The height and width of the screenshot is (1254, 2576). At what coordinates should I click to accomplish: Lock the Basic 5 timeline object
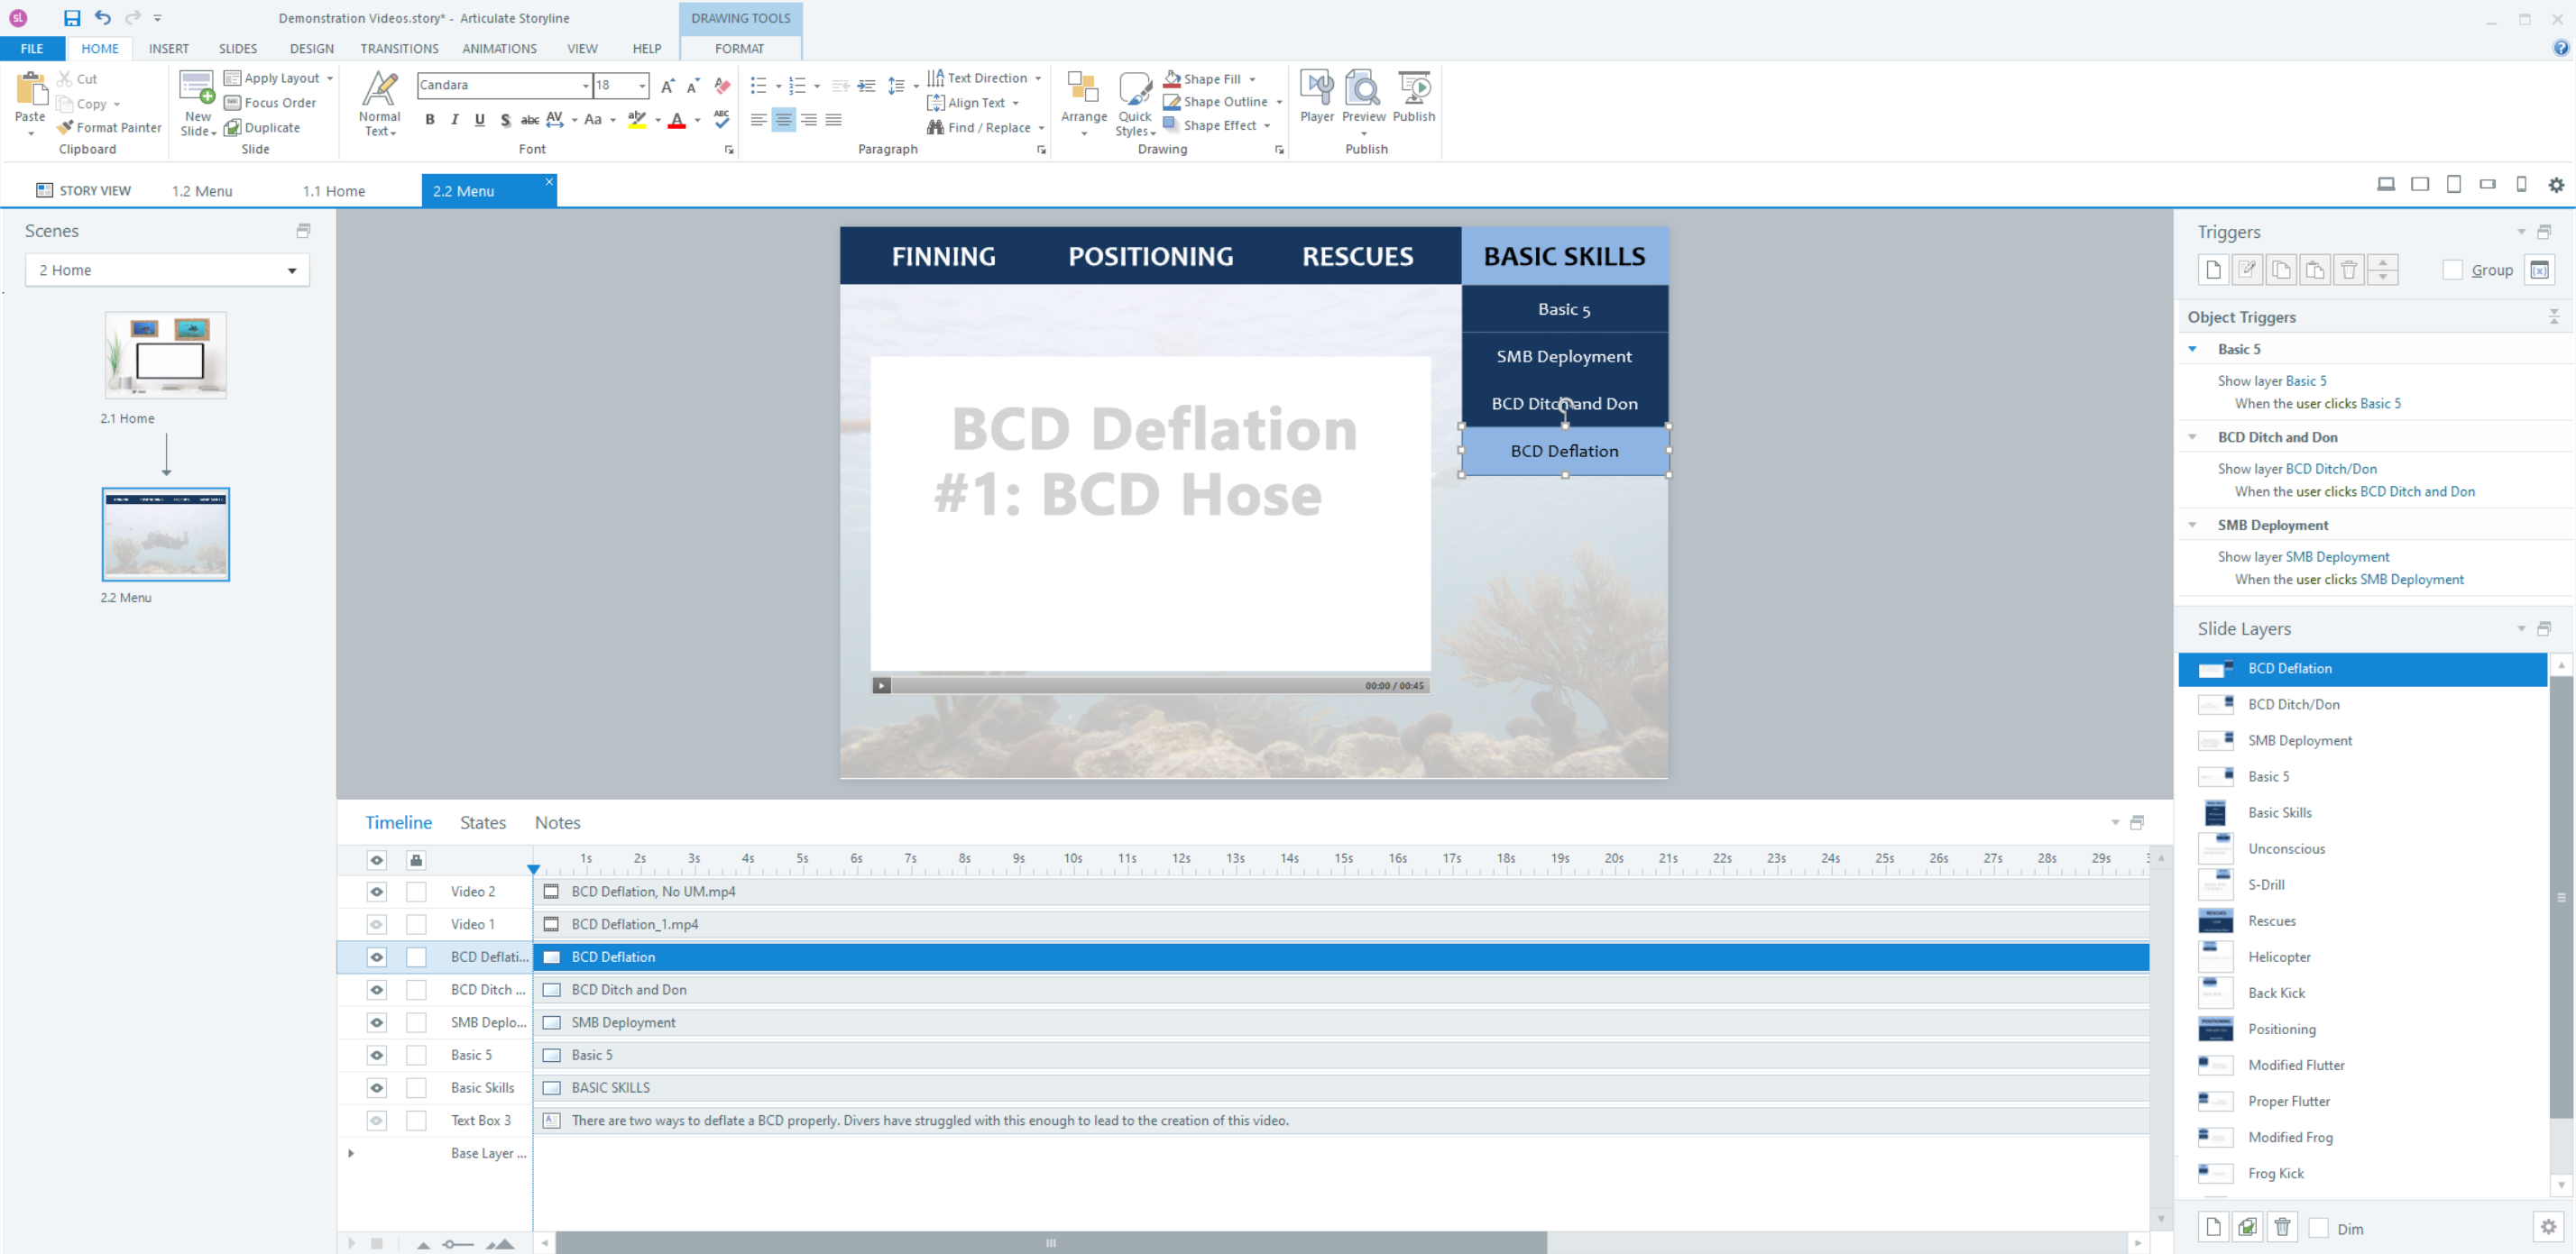coord(416,1055)
